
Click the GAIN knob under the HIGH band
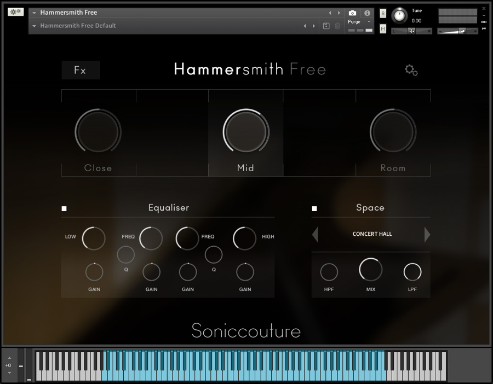(x=245, y=272)
